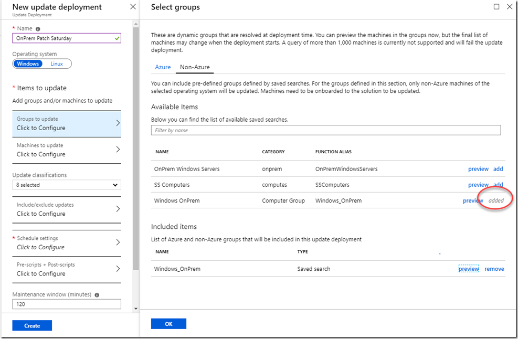The image size is (518, 339).
Task: Click the CATEGORY column header
Action: pos(273,152)
